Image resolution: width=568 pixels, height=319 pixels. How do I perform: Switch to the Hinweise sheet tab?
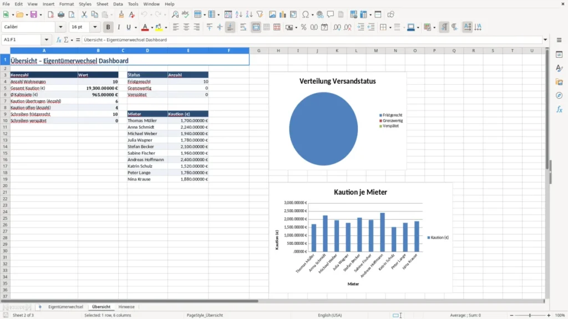(126, 307)
